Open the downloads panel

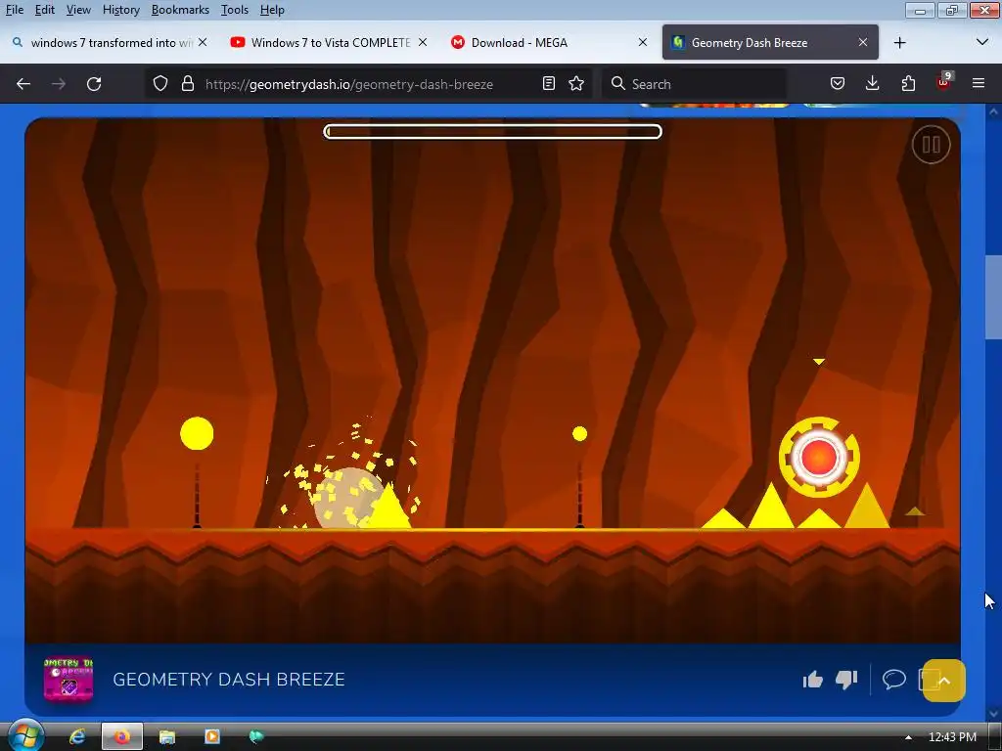point(872,84)
